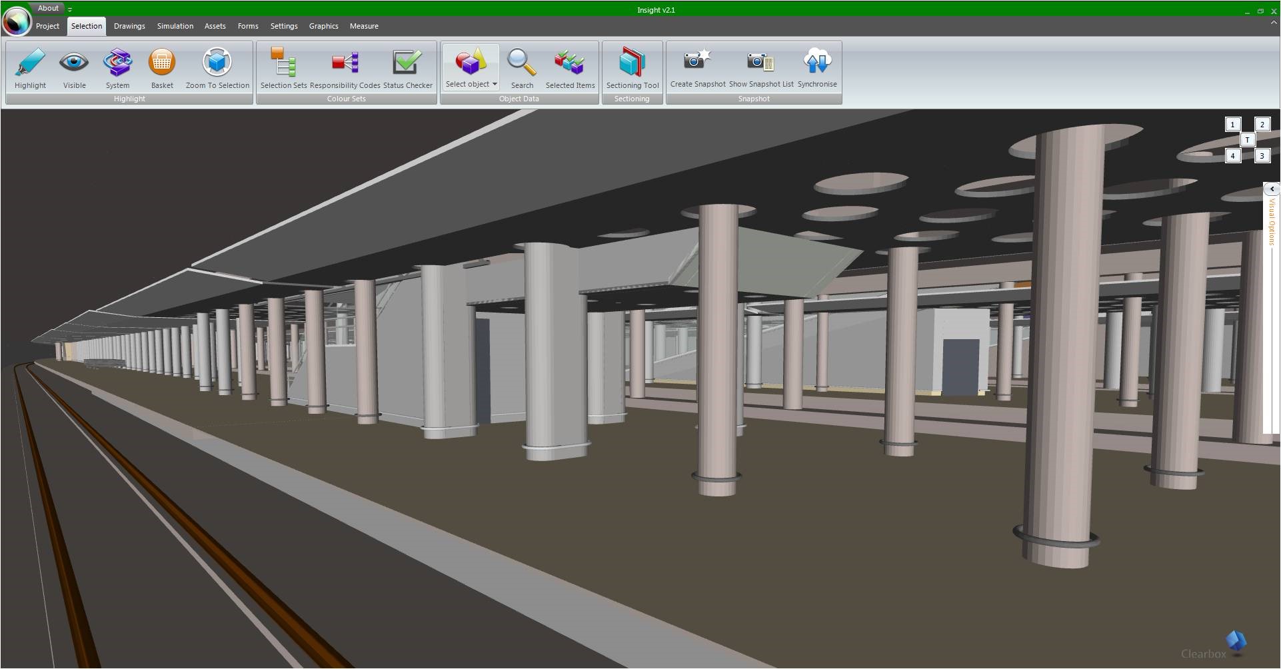Click the Snapshot group label
This screenshot has height=669, width=1281.
[x=754, y=99]
